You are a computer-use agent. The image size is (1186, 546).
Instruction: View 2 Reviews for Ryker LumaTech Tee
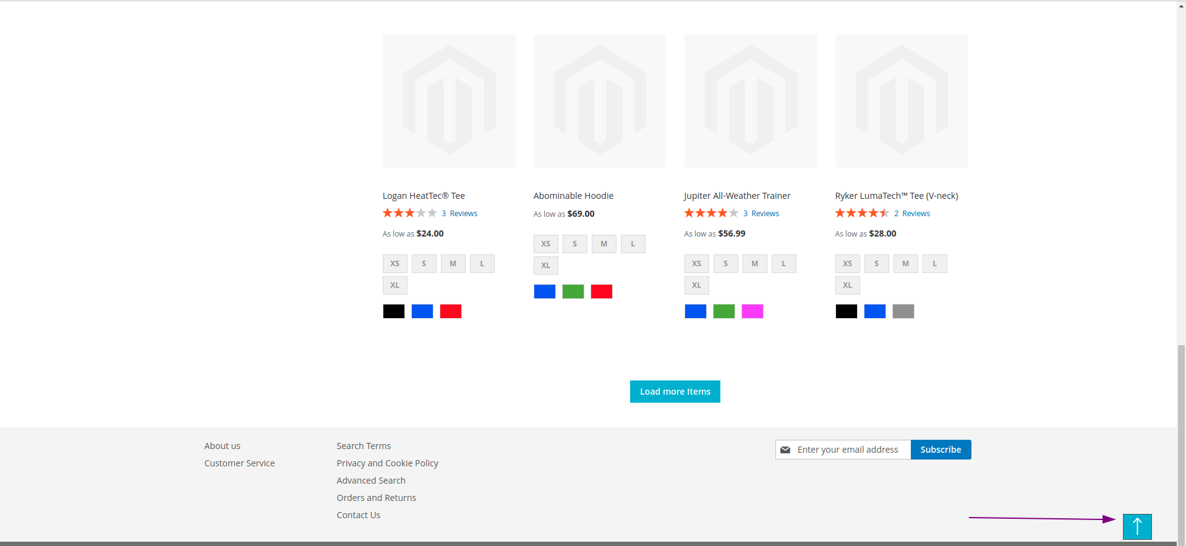pos(912,214)
